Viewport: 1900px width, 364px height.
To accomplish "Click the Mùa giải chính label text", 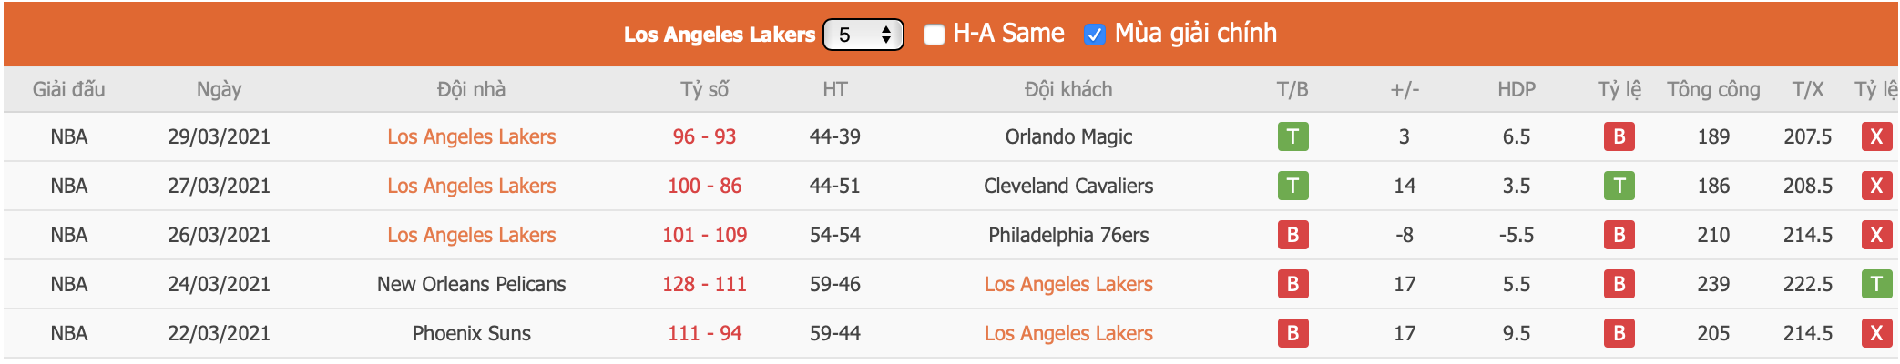I will (x=1196, y=33).
